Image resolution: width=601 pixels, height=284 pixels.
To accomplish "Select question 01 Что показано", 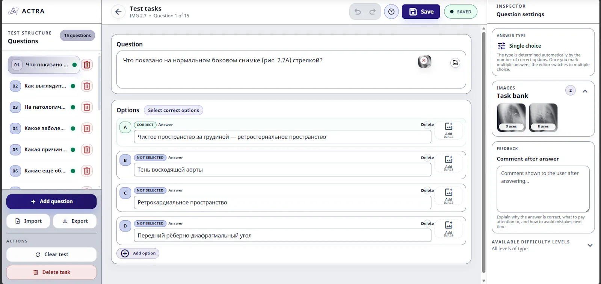I will pyautogui.click(x=44, y=65).
